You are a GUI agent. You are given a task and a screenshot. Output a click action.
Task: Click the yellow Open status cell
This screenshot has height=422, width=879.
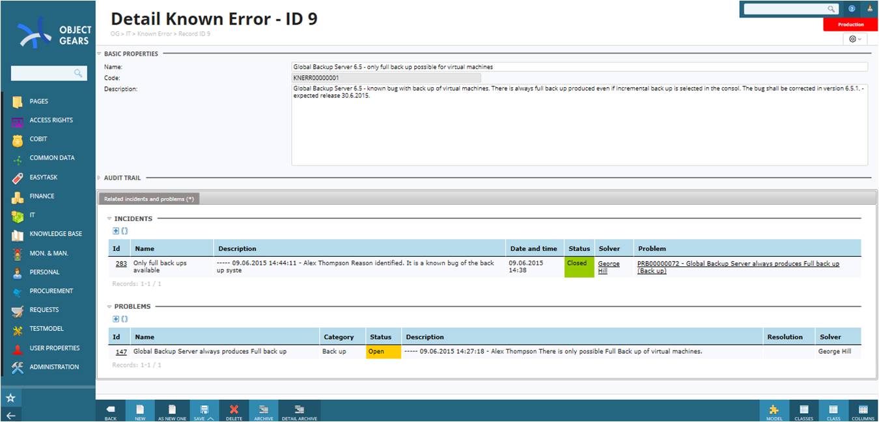384,352
